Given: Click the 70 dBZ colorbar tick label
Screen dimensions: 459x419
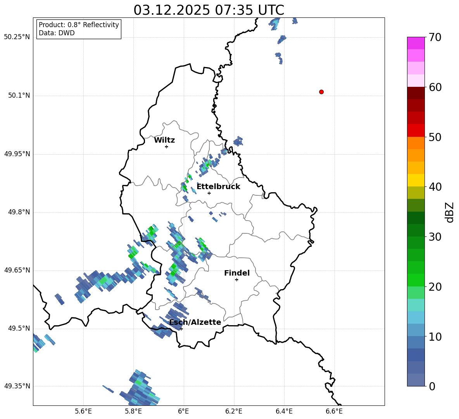Looking at the screenshot, I should pyautogui.click(x=435, y=38).
